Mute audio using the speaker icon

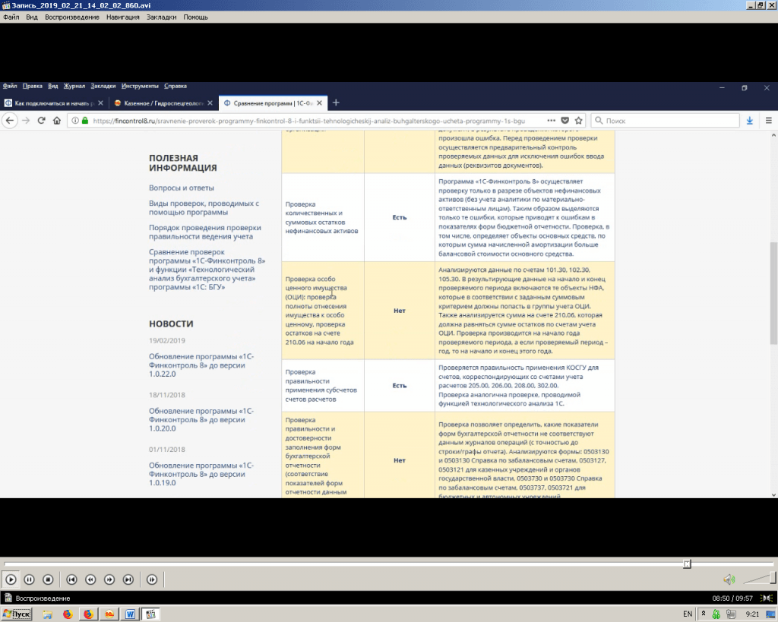pos(729,579)
